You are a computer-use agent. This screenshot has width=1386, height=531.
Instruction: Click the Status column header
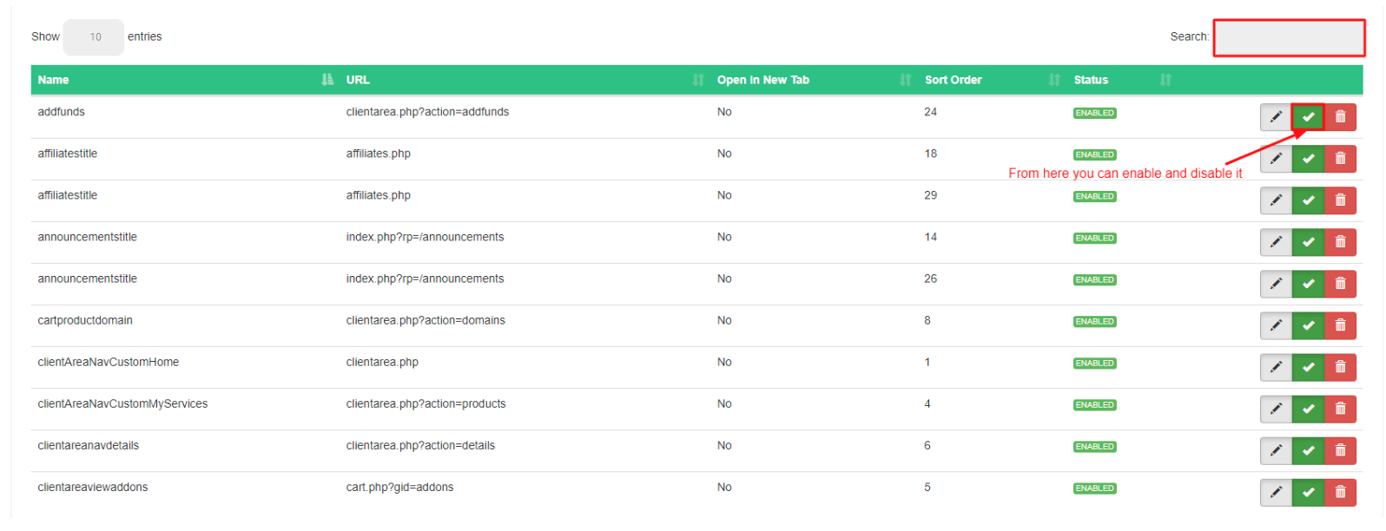click(x=1090, y=80)
